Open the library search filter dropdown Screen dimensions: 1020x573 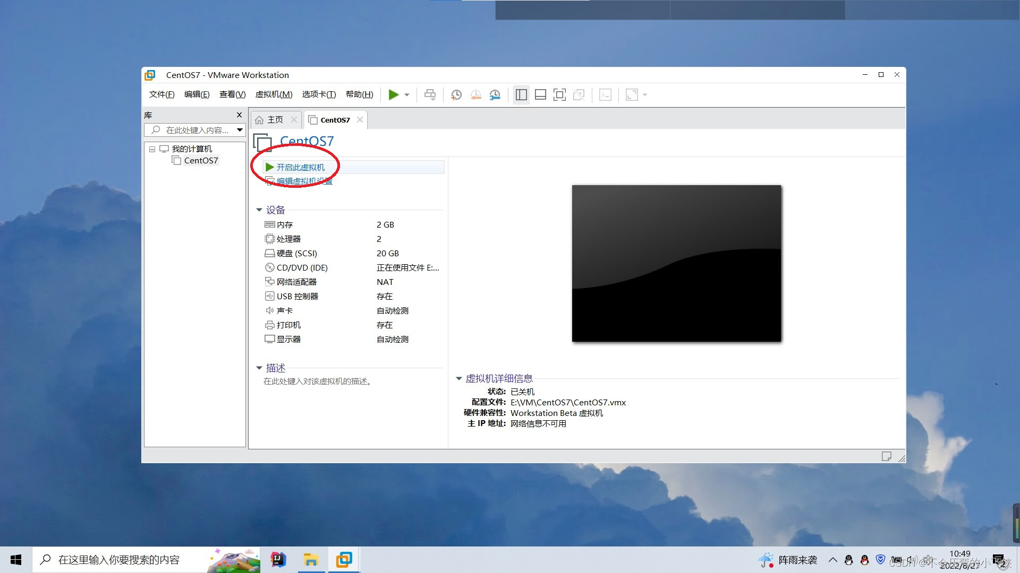(240, 130)
